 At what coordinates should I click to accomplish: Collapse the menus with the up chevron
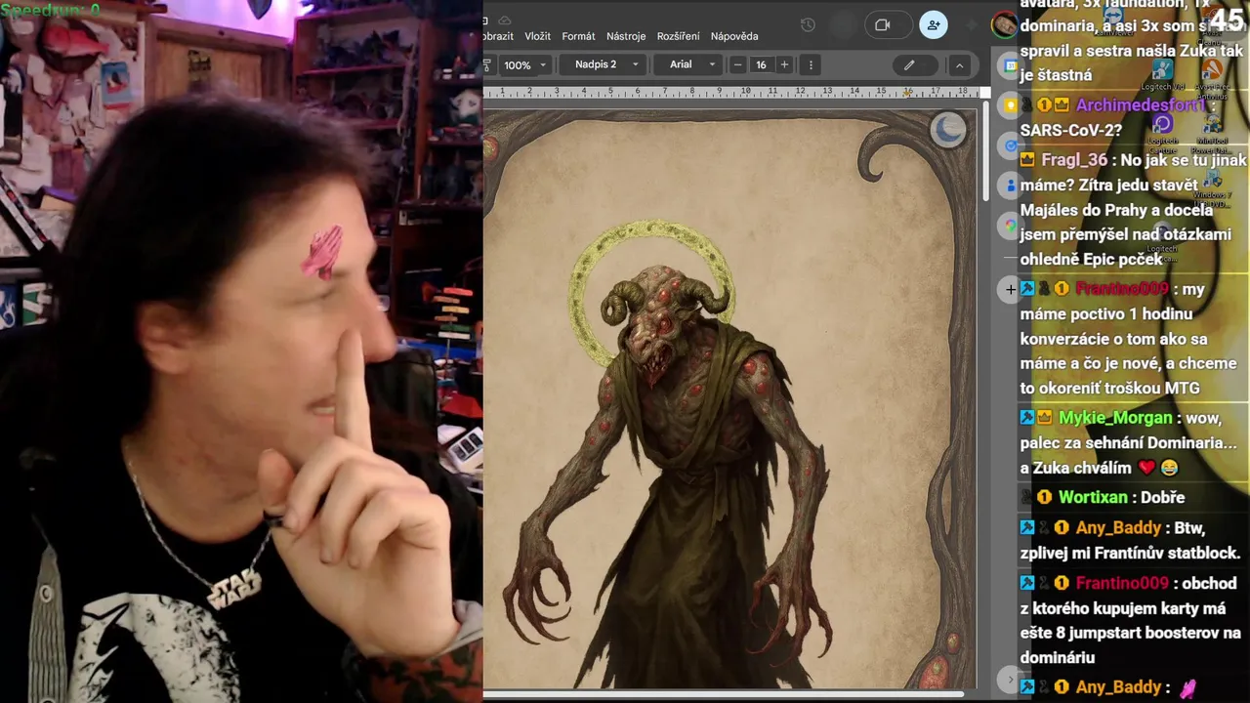click(959, 64)
